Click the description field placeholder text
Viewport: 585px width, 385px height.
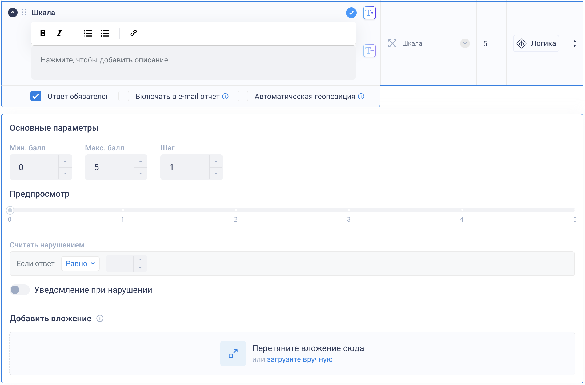click(x=107, y=60)
